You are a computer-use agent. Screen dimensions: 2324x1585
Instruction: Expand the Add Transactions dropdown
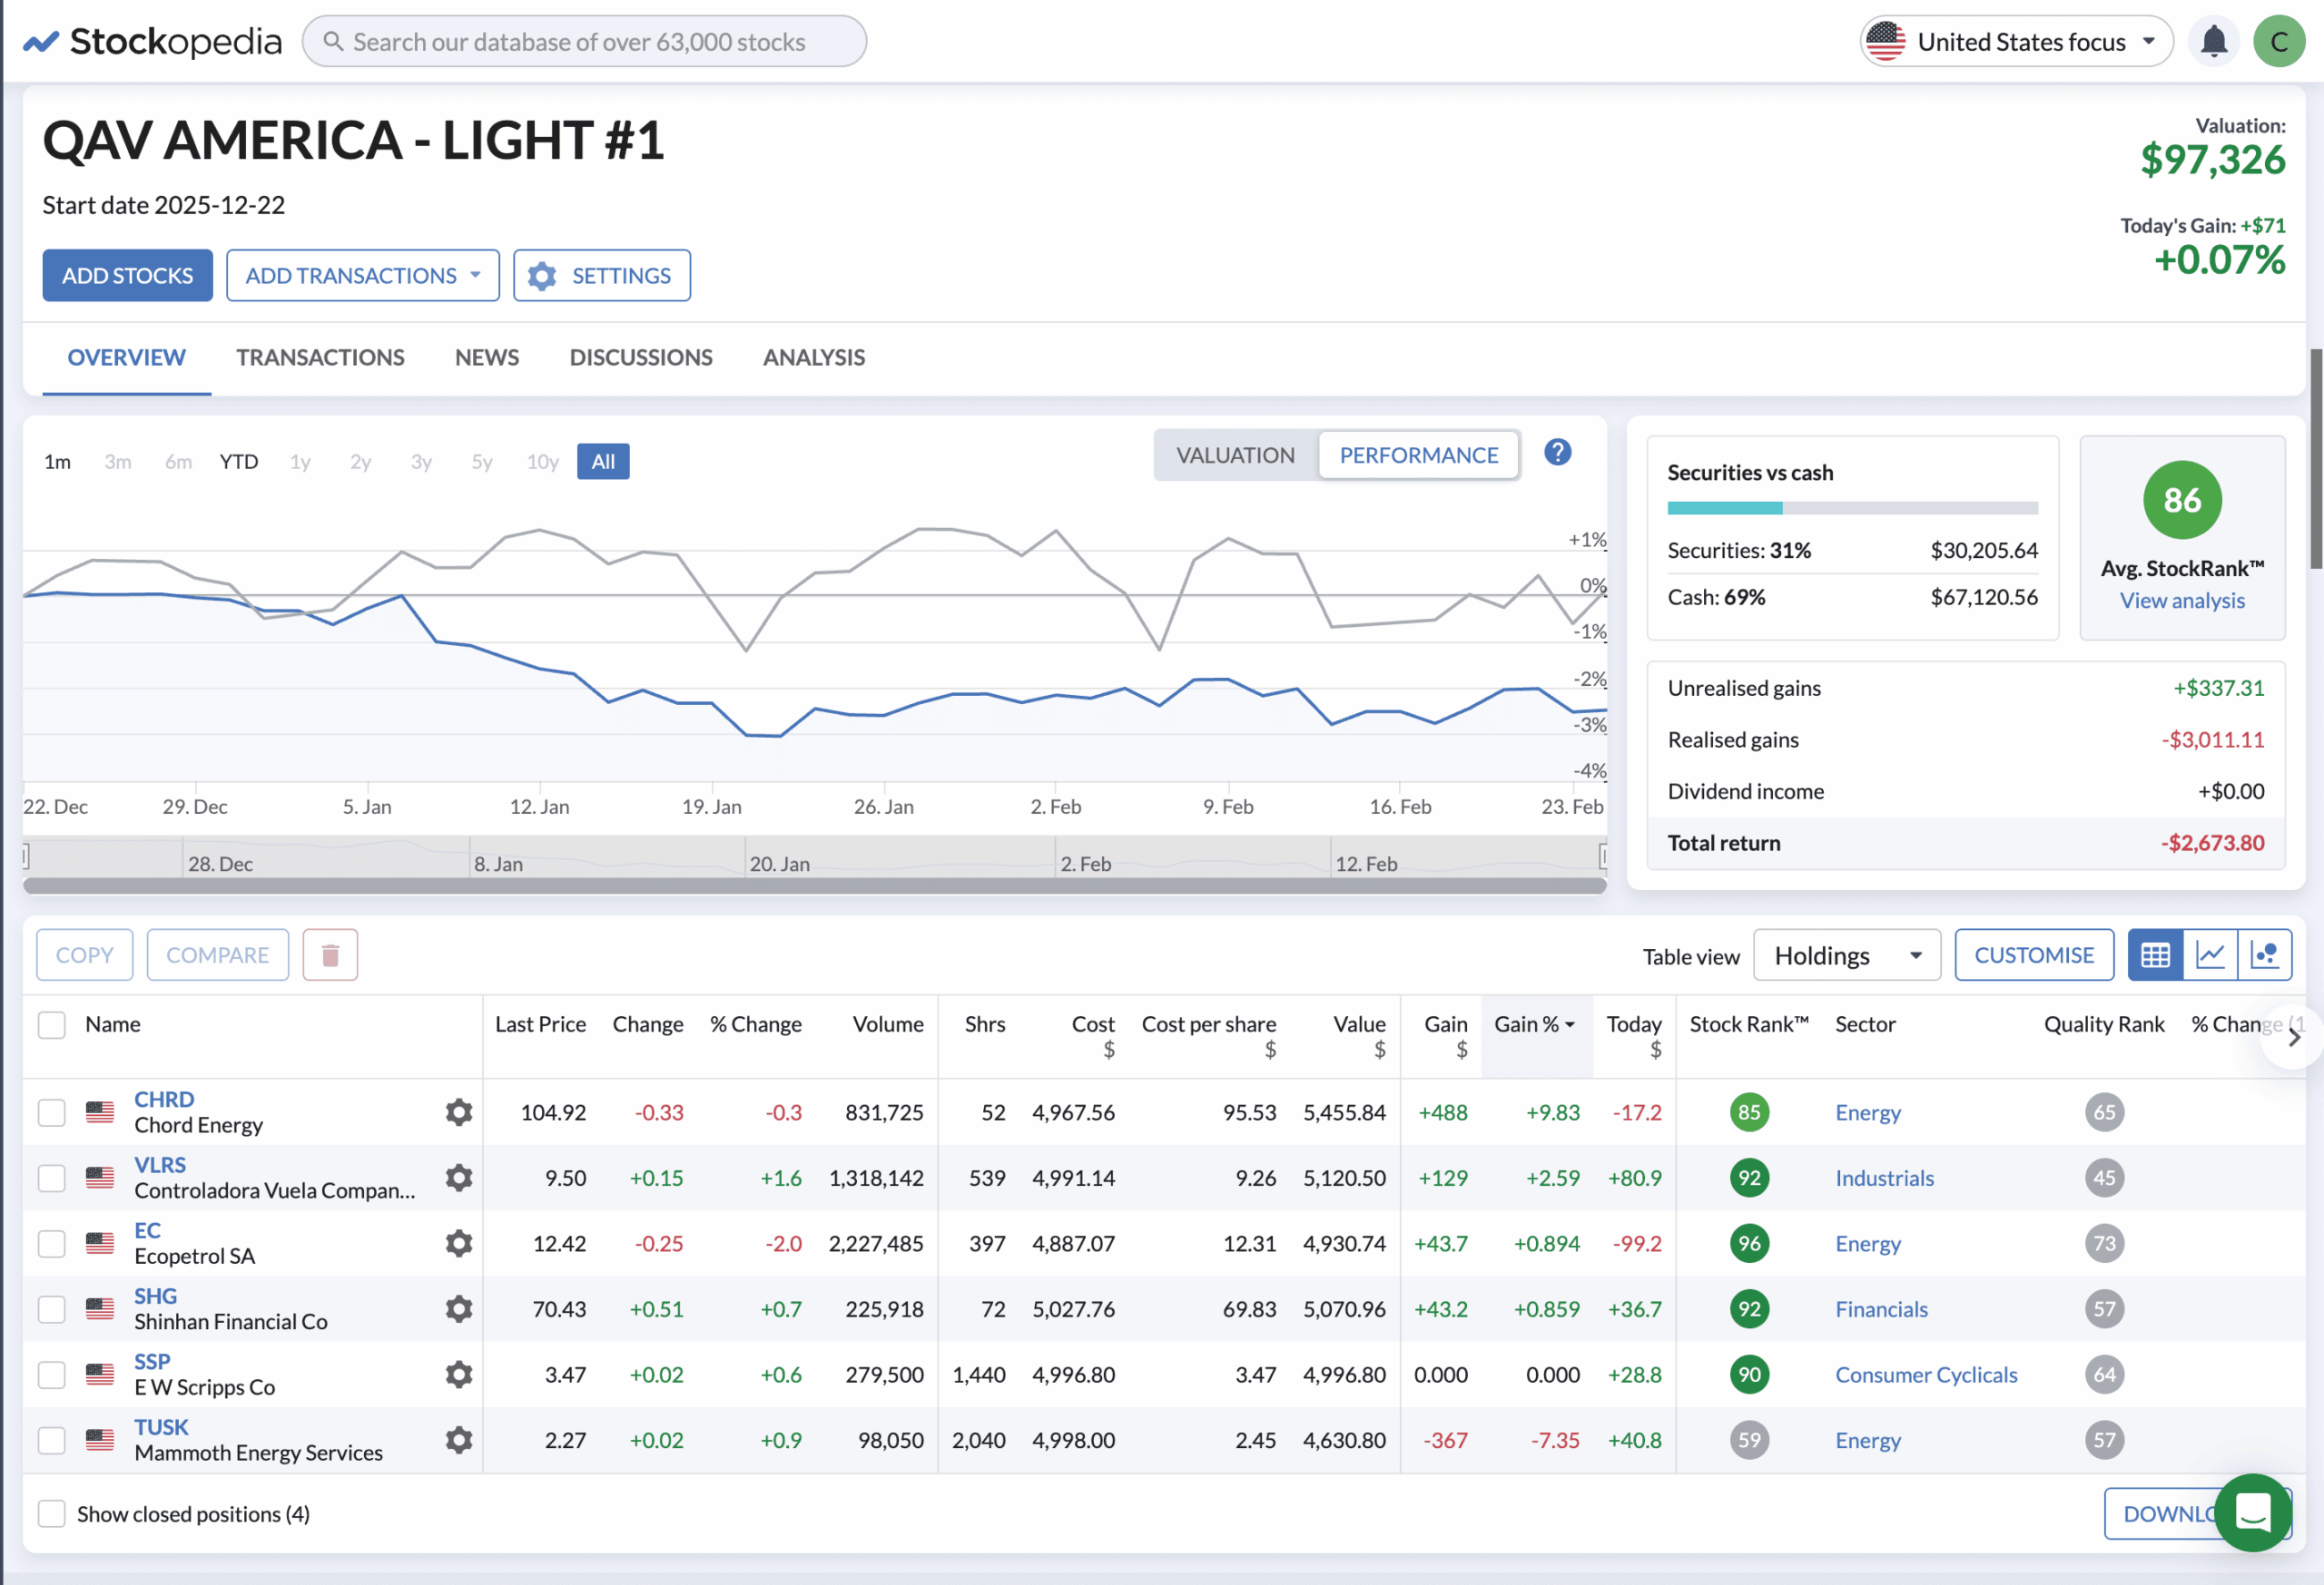click(362, 275)
